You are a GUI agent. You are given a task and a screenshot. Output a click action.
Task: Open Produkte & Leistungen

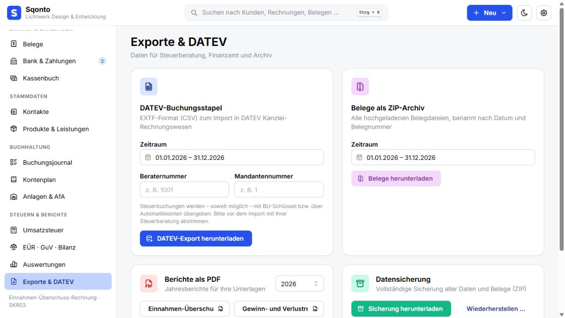(x=58, y=129)
